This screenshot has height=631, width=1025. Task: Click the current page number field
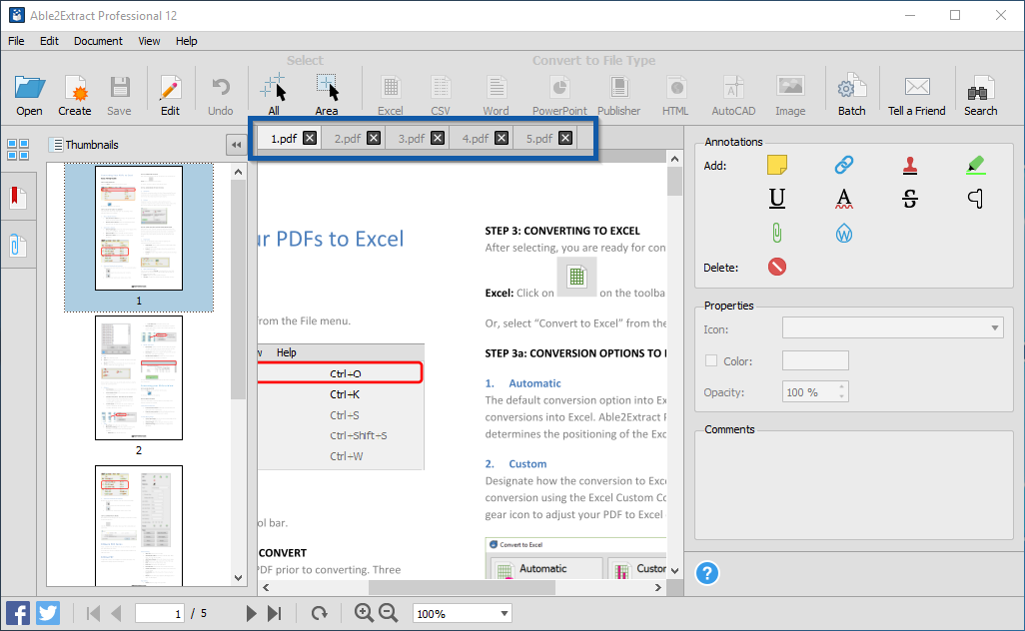(160, 613)
